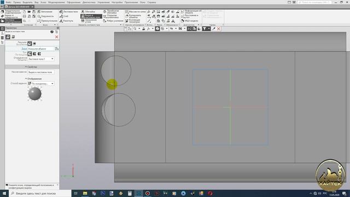Image resolution: width=350 pixels, height=197 pixels.
Task: Select second Результат mode button
Action: [34, 44]
